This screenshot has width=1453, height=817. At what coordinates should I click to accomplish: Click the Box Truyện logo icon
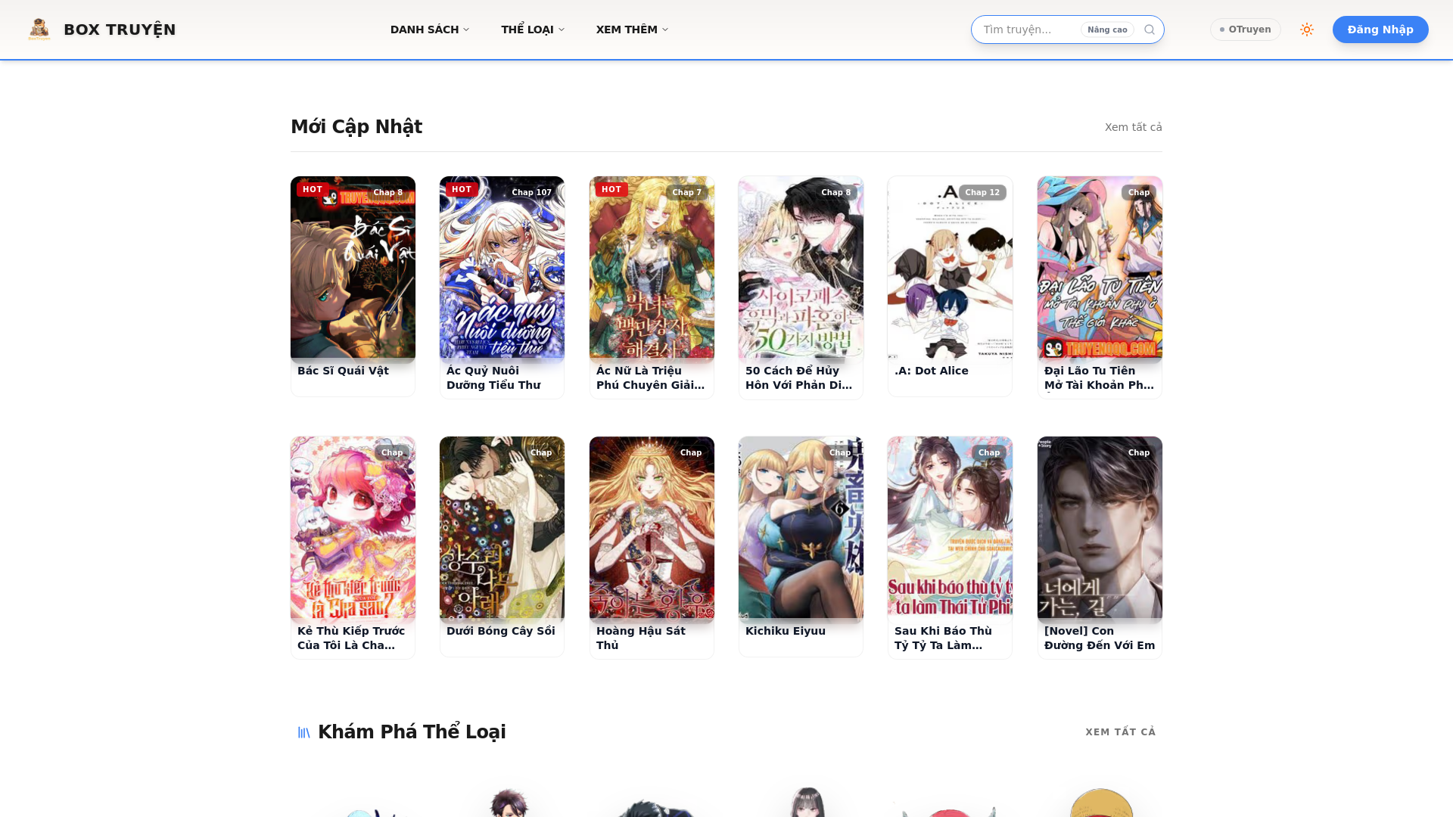pos(39,30)
